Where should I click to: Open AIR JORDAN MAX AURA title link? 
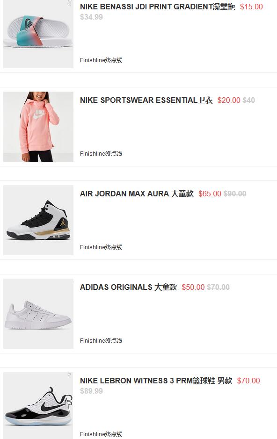[137, 194]
